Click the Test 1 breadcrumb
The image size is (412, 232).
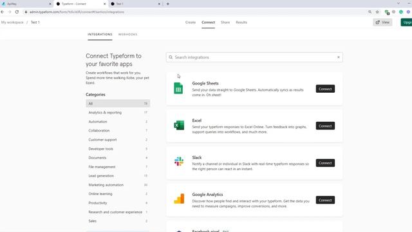coord(35,23)
